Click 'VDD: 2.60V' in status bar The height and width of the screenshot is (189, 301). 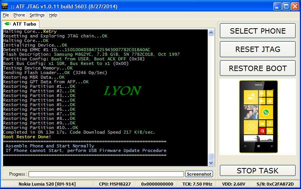point(234,184)
